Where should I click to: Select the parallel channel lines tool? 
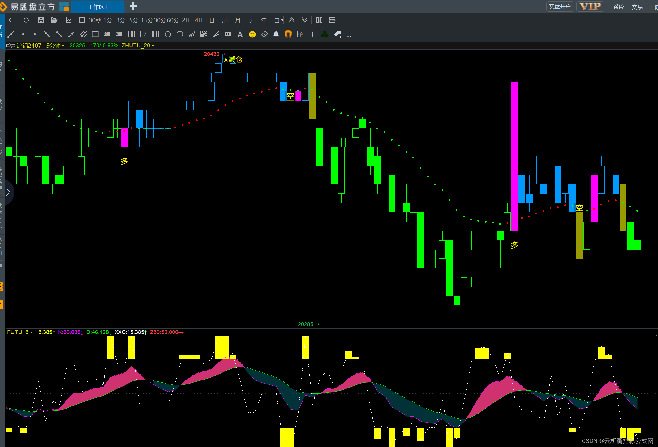[83, 34]
